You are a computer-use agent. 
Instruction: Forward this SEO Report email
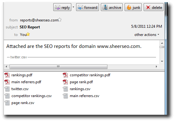pyautogui.click(x=87, y=7)
